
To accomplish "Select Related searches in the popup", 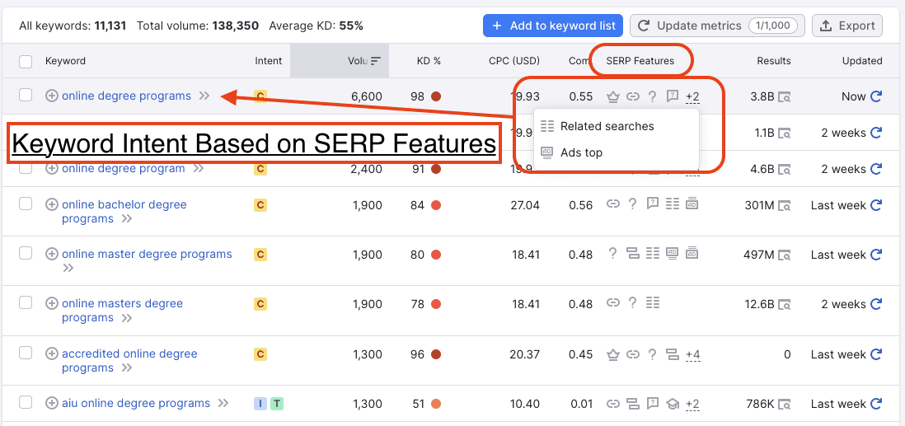I will click(607, 126).
